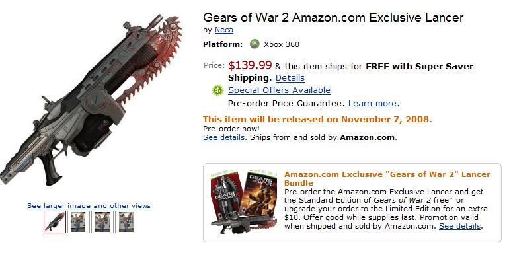
Task: Click the $139.99 price text
Action: pyautogui.click(x=250, y=65)
